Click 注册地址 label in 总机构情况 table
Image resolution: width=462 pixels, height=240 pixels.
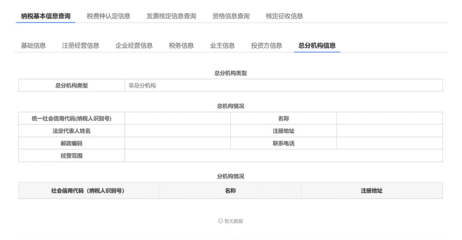tap(284, 131)
